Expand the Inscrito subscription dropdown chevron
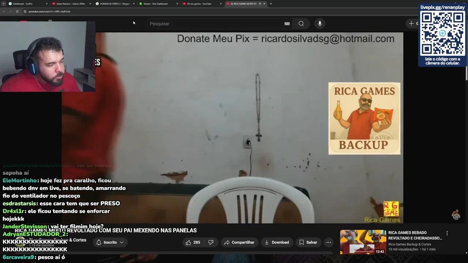Viewport: 468px width, 263px height. coord(121,242)
